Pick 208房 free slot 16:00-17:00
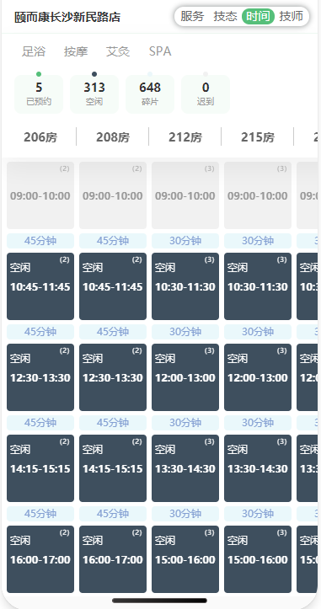 click(x=113, y=559)
